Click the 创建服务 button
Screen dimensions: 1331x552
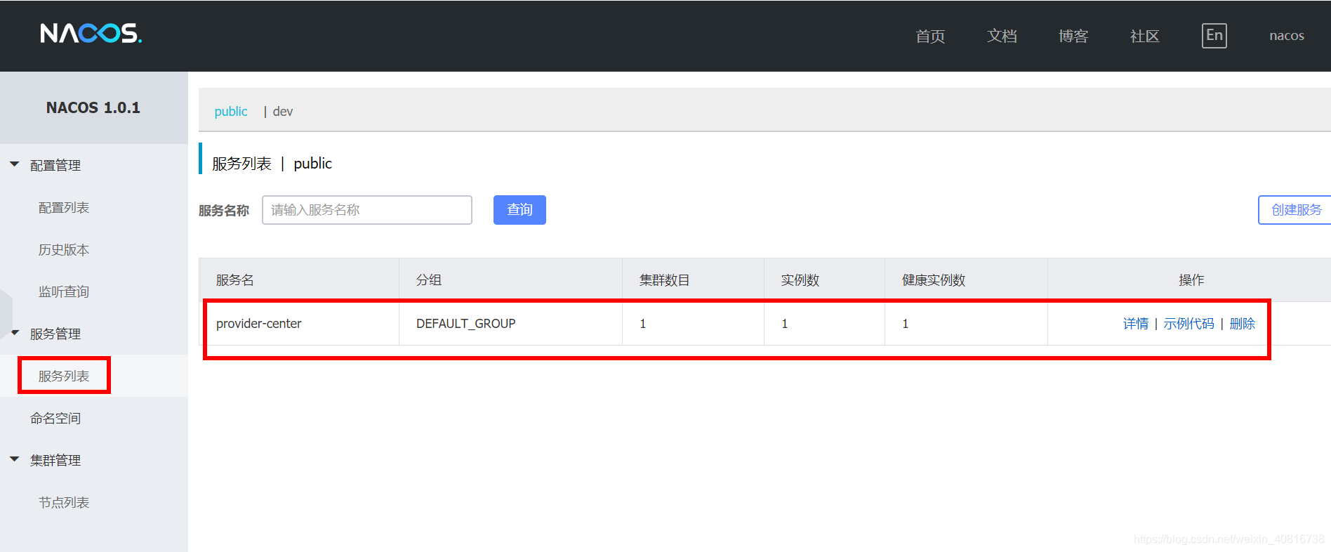(x=1296, y=210)
